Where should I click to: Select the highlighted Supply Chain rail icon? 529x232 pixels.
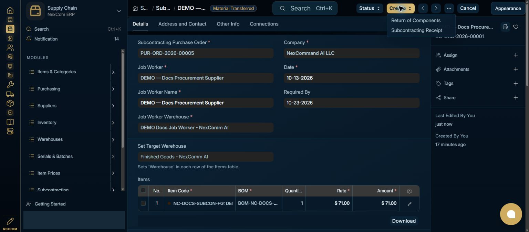pyautogui.click(x=10, y=29)
